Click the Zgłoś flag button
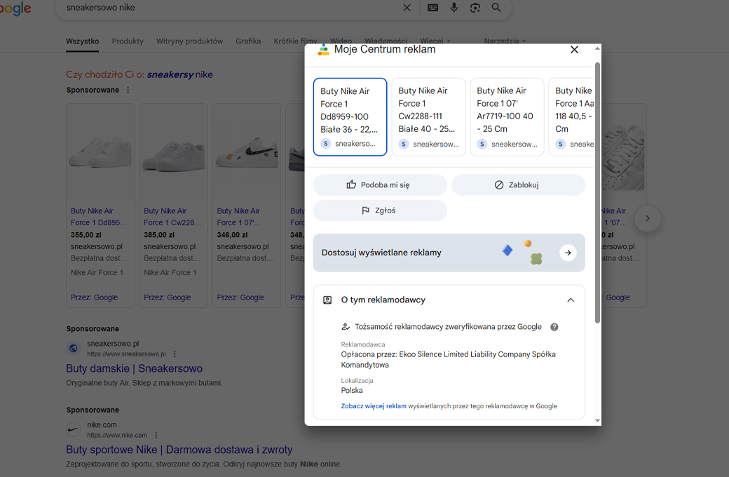The width and height of the screenshot is (729, 477). click(x=380, y=210)
